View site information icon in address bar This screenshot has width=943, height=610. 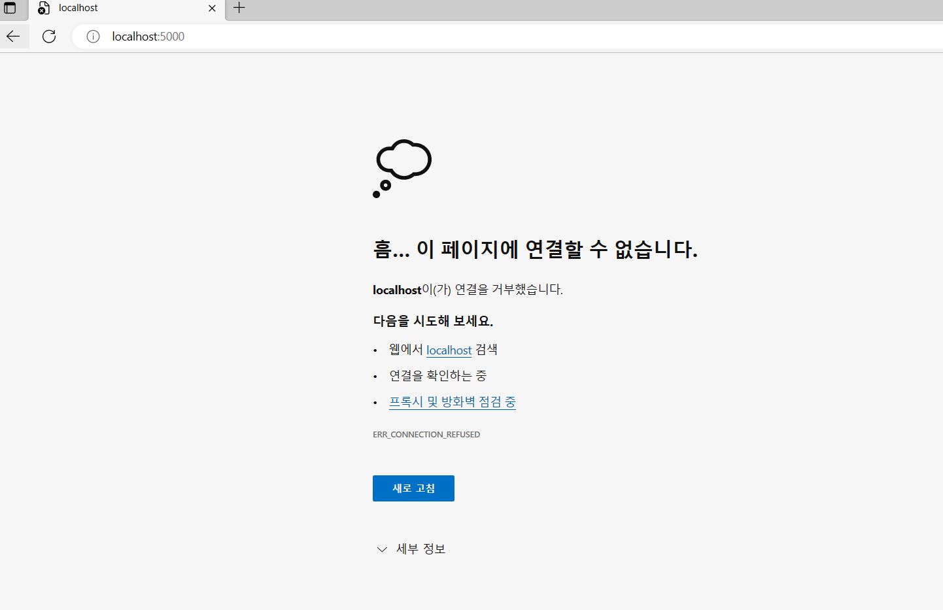(93, 37)
